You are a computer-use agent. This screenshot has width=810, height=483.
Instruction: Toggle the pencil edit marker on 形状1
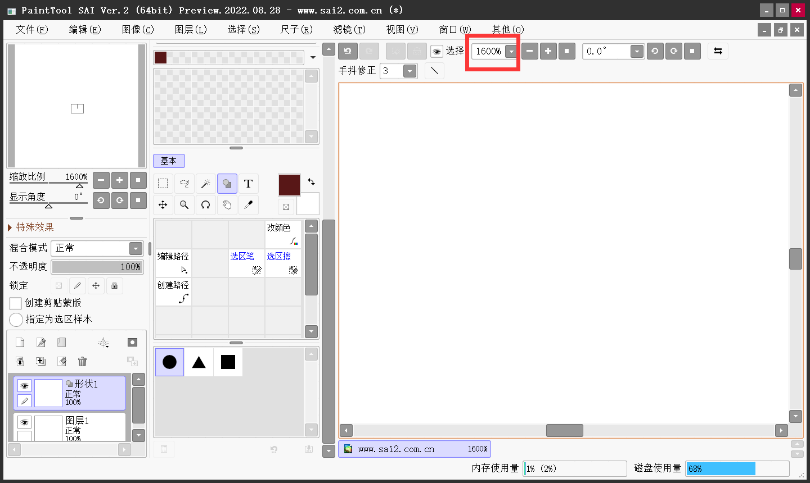click(24, 400)
